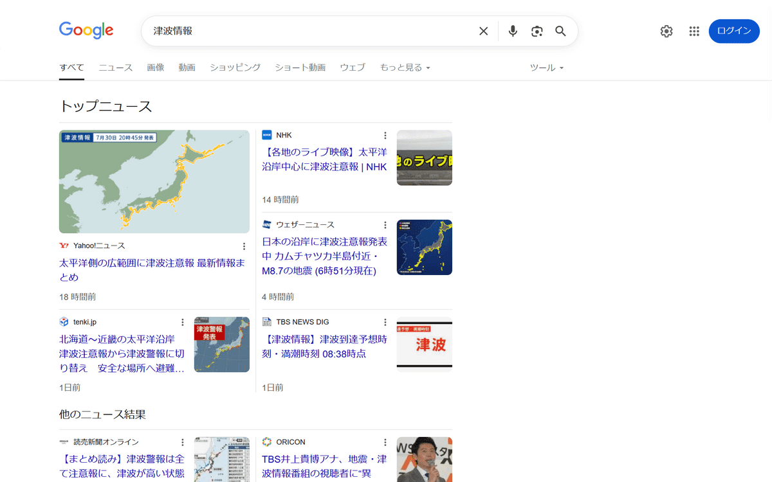
Task: Open the ORICON article photo thumbnail
Action: (x=425, y=460)
